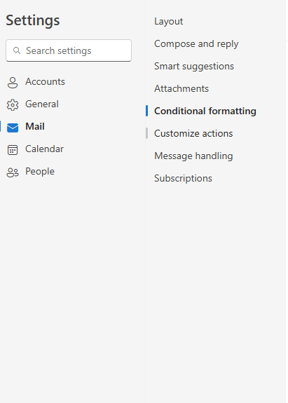288x403 pixels.
Task: Click the Accounts person icon
Action: coord(13,83)
